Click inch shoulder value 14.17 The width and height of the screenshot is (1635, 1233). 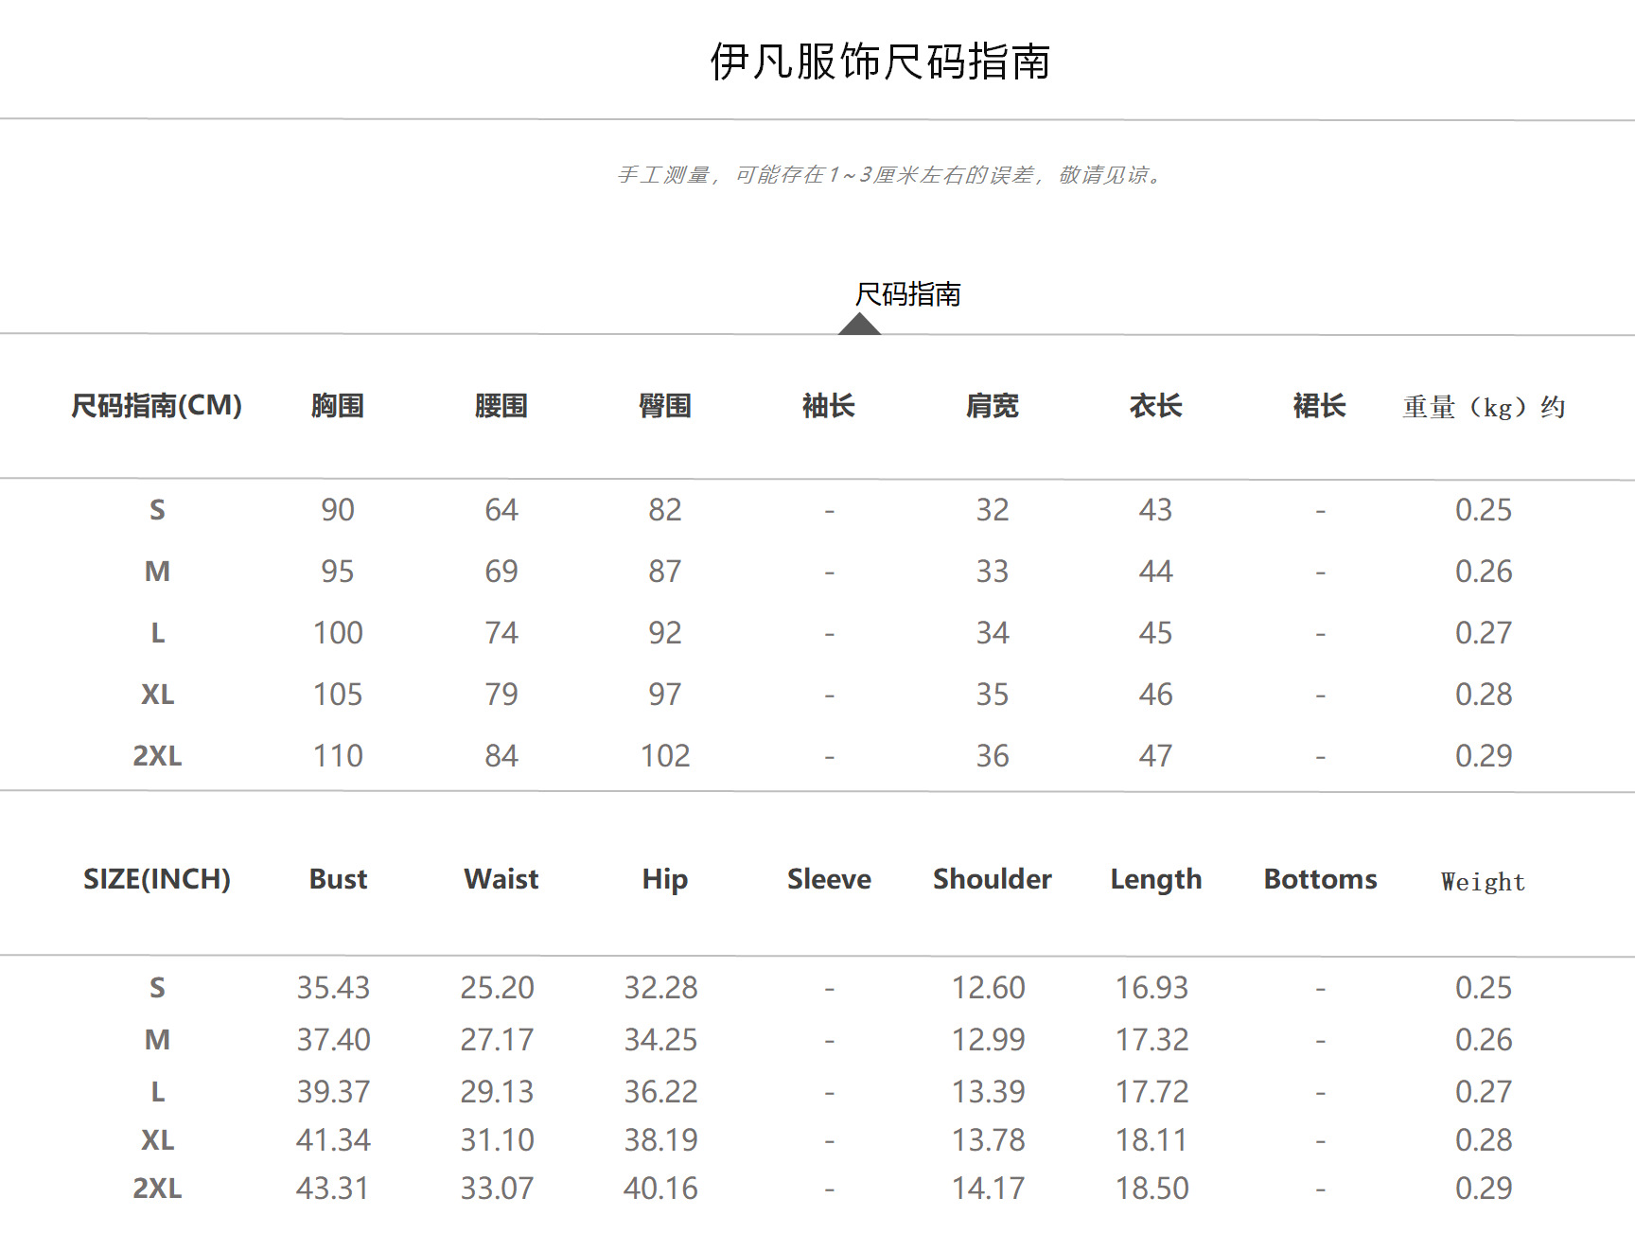pos(988,1189)
